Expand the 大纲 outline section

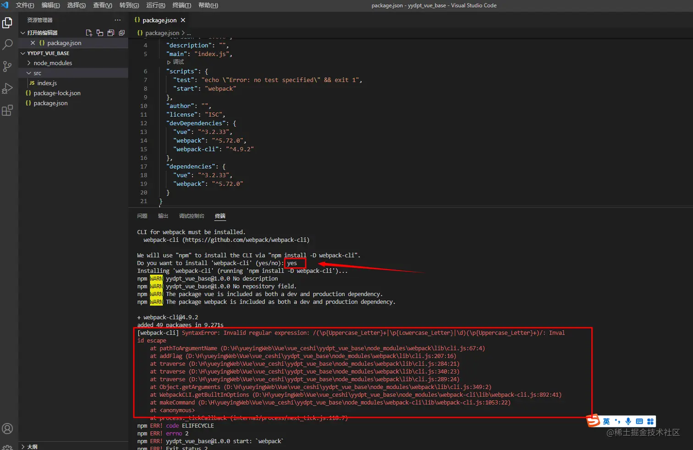point(23,447)
